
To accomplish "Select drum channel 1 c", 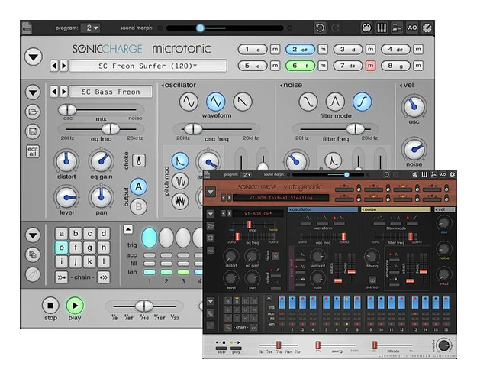I will pyautogui.click(x=253, y=50).
